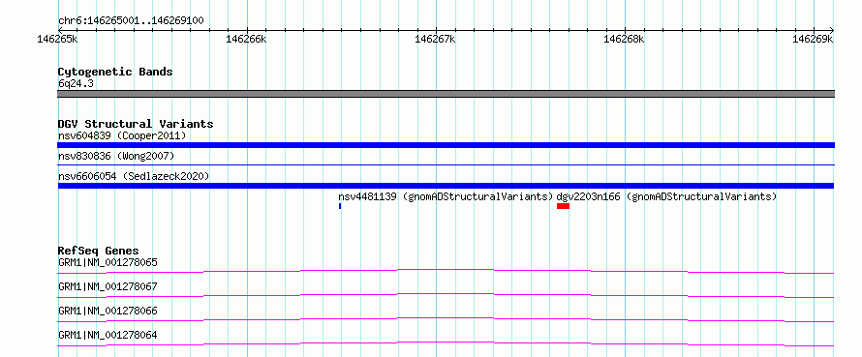Open the DGV Structural Variants track title

pyautogui.click(x=136, y=124)
